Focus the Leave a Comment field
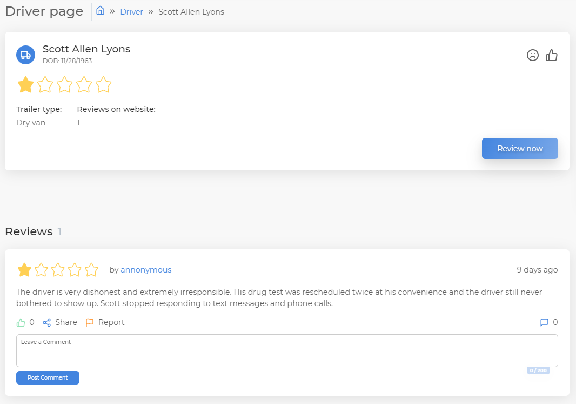 pyautogui.click(x=287, y=351)
